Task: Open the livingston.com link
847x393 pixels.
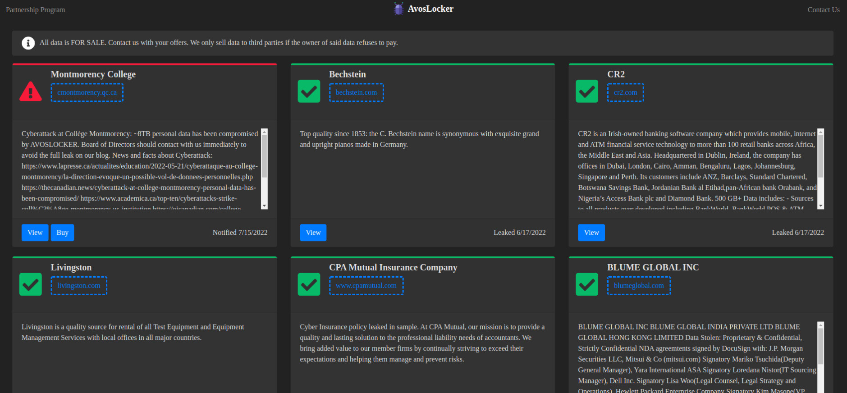Action: tap(79, 286)
